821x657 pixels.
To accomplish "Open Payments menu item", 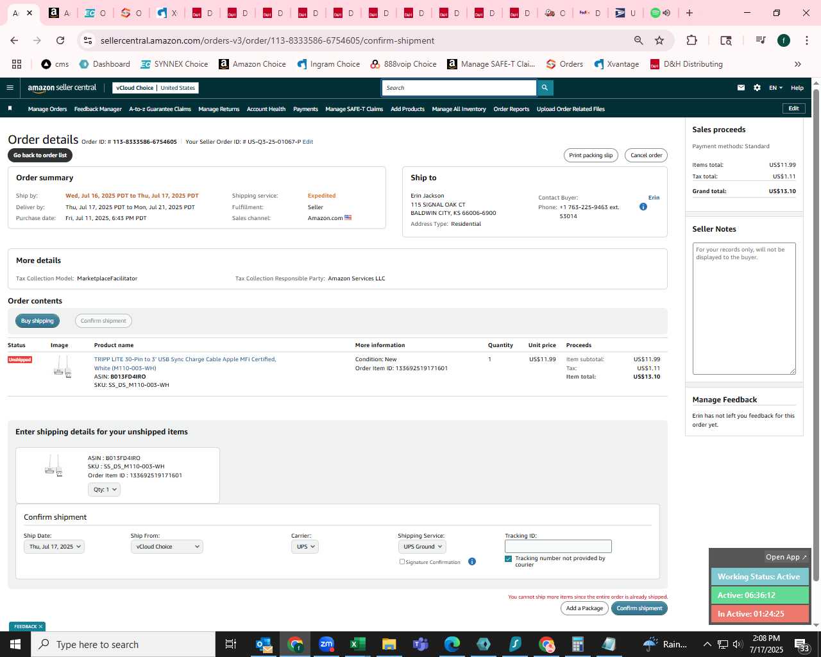I will point(305,109).
